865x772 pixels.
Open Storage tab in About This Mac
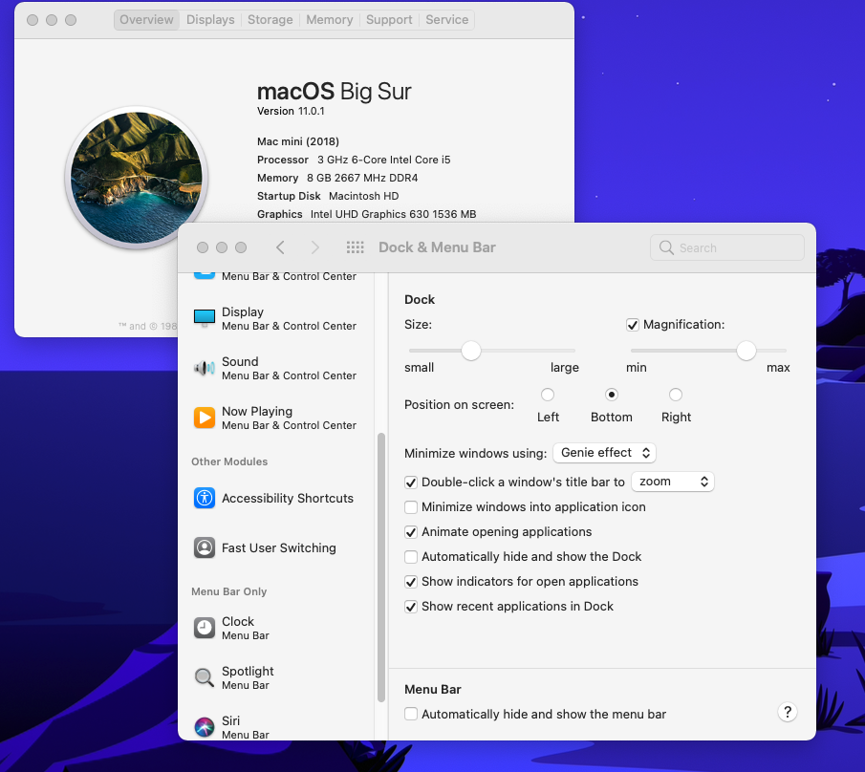coord(270,20)
